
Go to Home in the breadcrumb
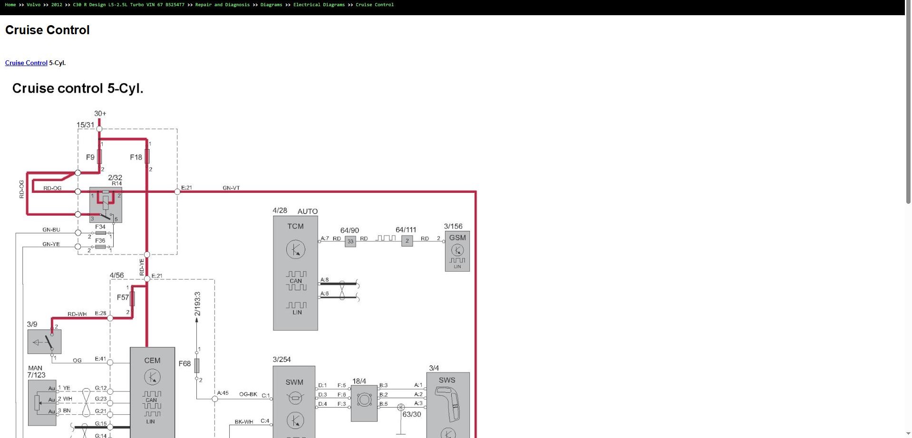pos(10,5)
